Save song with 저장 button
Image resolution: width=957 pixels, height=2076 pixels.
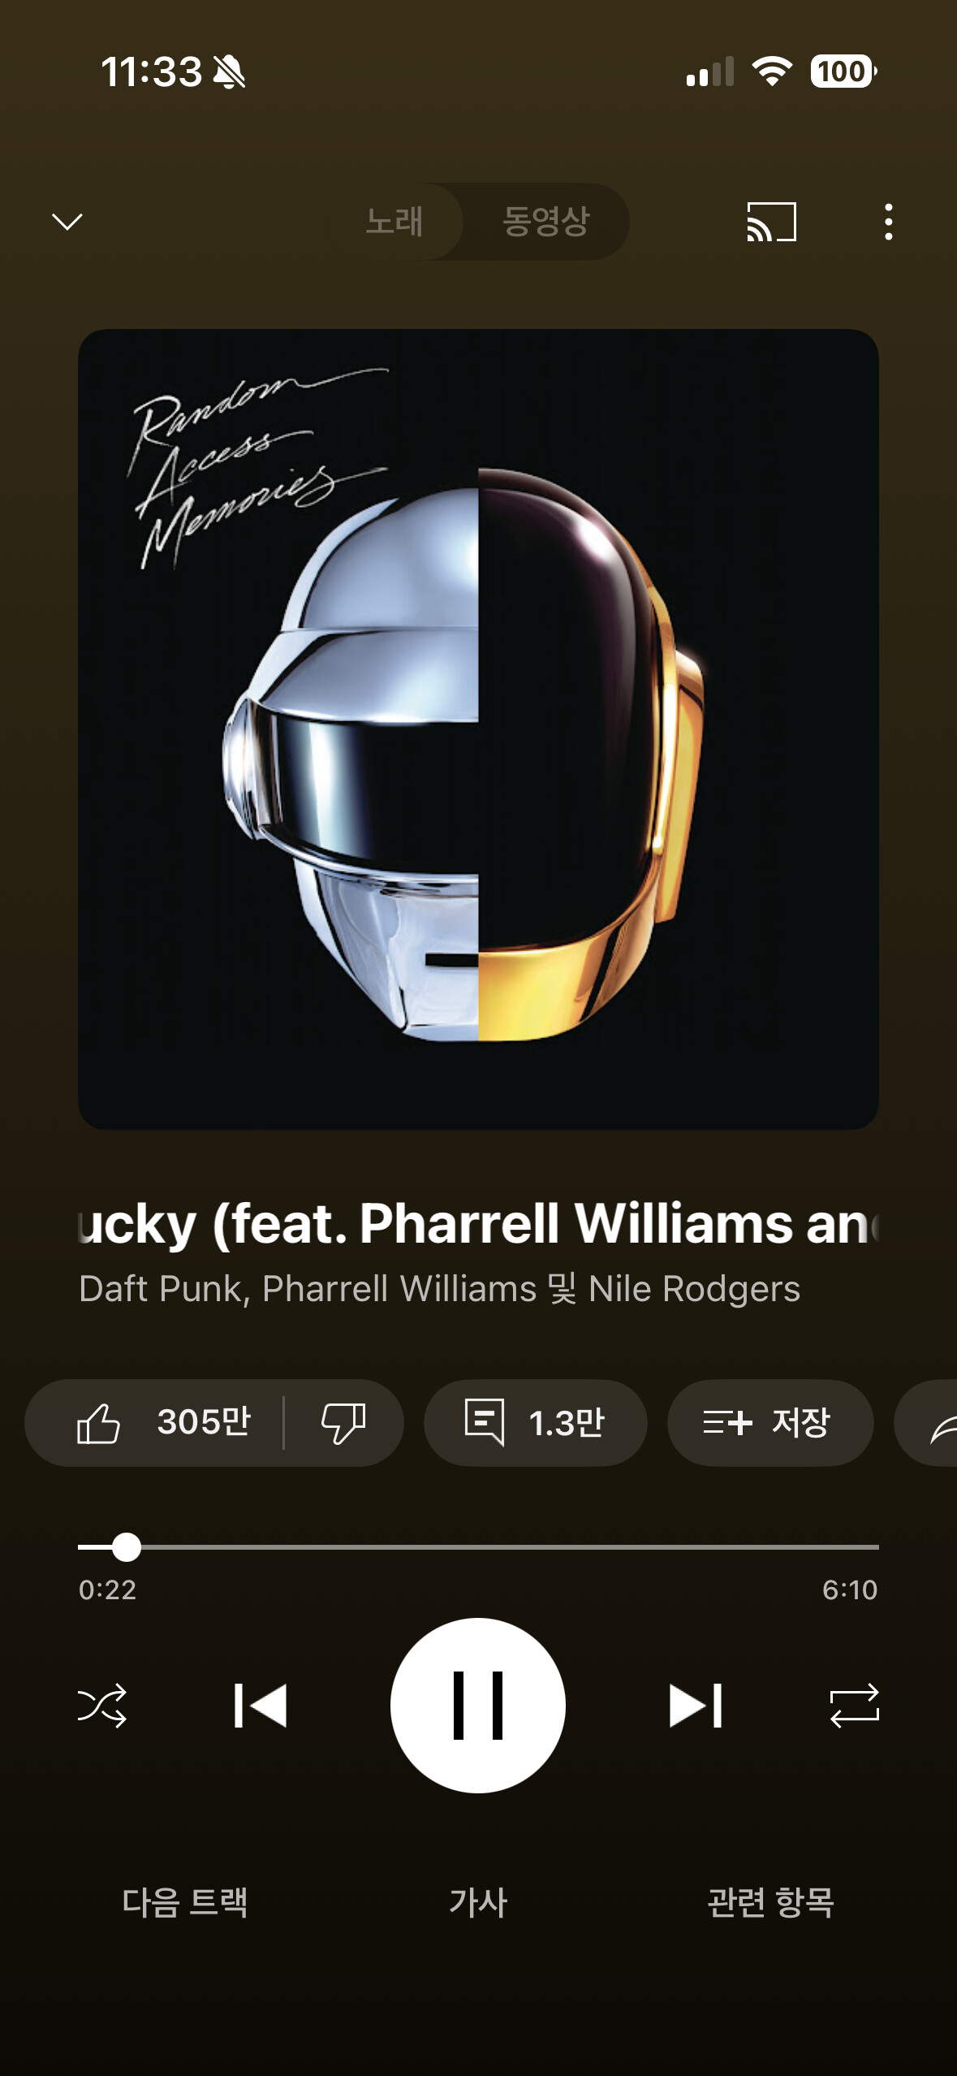770,1422
